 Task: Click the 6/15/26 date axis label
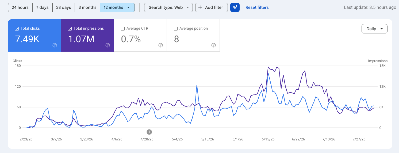(268, 139)
